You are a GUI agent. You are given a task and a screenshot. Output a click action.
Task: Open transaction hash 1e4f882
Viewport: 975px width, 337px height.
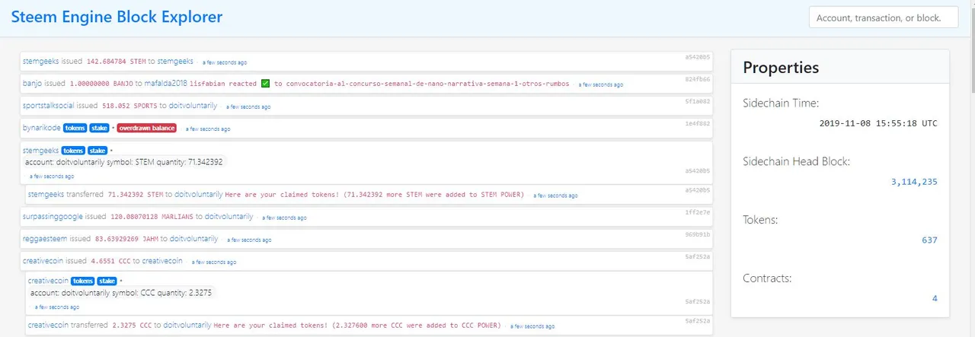coord(697,122)
